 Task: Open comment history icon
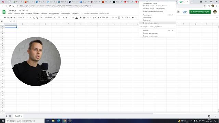[x=178, y=12]
